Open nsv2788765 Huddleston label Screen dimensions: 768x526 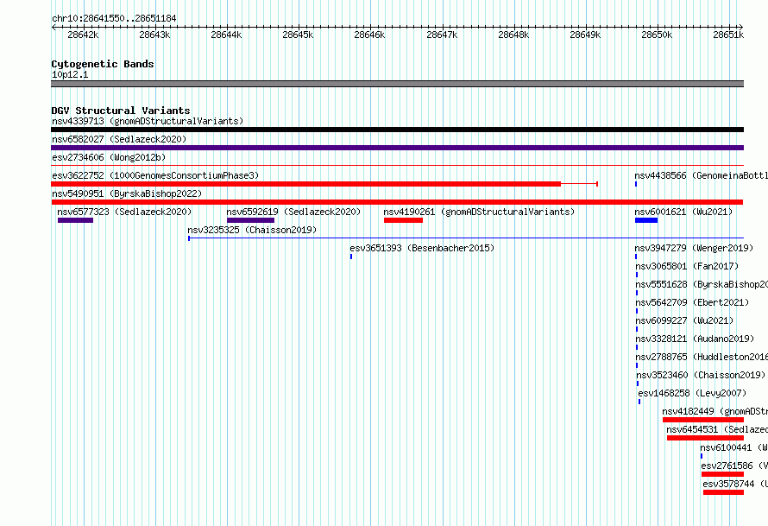pyautogui.click(x=702, y=357)
